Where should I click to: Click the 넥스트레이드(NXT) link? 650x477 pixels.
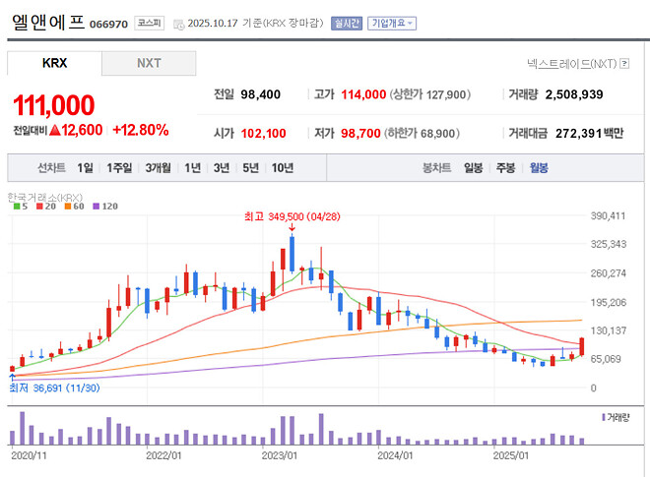click(x=572, y=64)
